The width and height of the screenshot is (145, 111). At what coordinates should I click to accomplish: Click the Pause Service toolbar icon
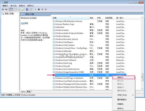click(42, 10)
